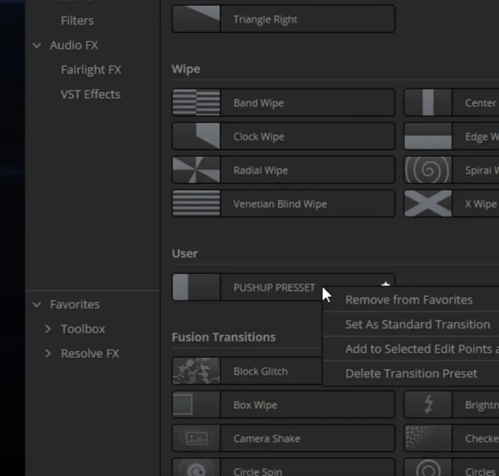Select the Venetian Blind Wipe transition name
This screenshot has width=499, height=476.
[x=280, y=204]
